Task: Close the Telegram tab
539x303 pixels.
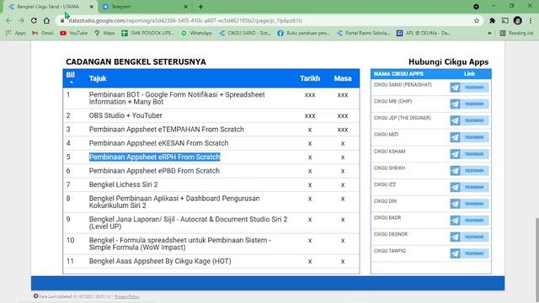Action: 185,7
